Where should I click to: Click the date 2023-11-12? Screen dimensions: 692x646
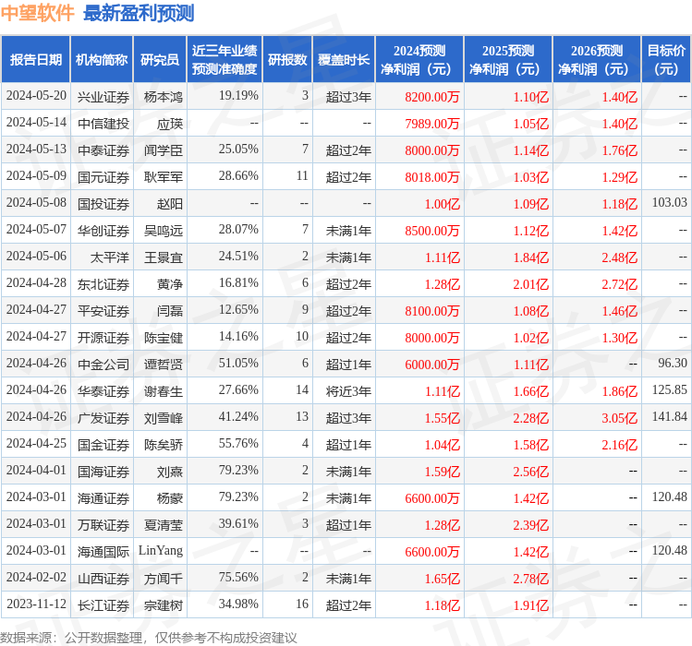coord(36,604)
